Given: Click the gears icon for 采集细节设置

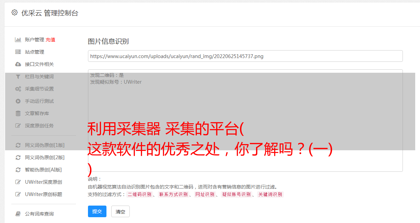Looking at the screenshot, I should 18,89.
